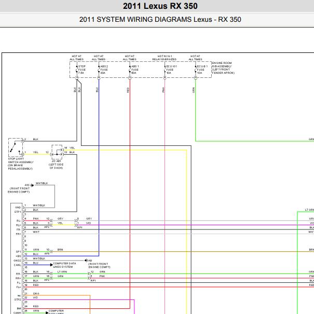Click the 'FR+' terminal label
The image size is (314, 314).
point(18,234)
